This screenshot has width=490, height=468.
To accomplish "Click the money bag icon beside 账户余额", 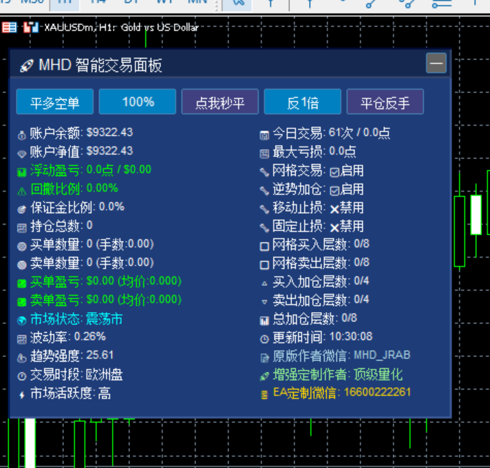I will [x=22, y=135].
